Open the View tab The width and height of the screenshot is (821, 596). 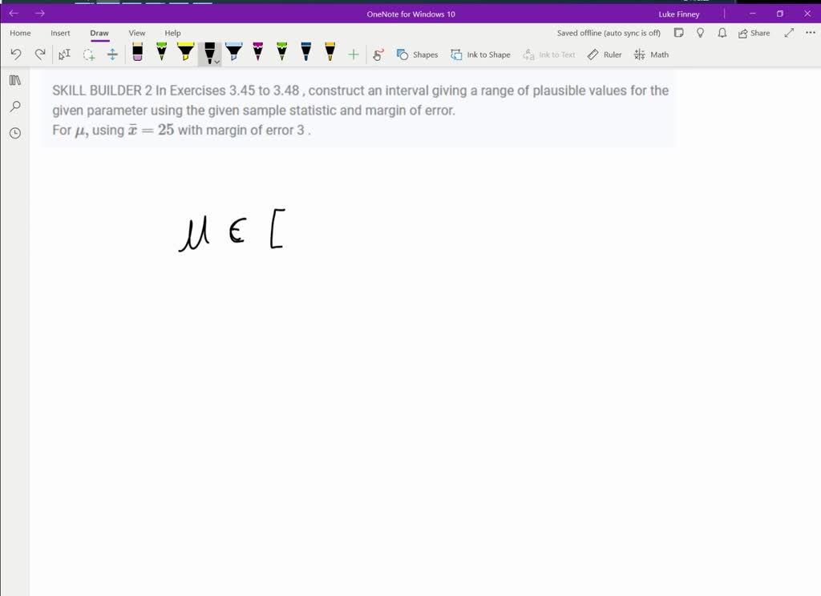[x=136, y=33]
